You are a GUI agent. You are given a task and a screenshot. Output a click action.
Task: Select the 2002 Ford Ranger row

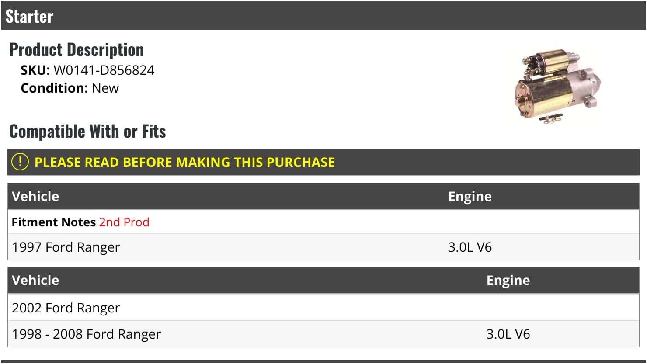[66, 308]
